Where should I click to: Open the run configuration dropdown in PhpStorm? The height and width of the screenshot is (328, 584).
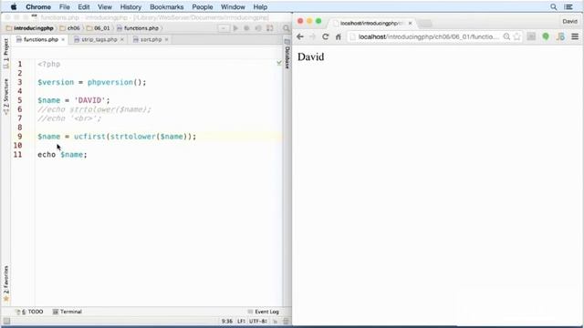click(224, 28)
